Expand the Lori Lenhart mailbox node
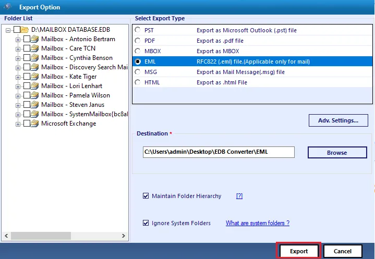The image size is (375, 259). tap(18, 87)
